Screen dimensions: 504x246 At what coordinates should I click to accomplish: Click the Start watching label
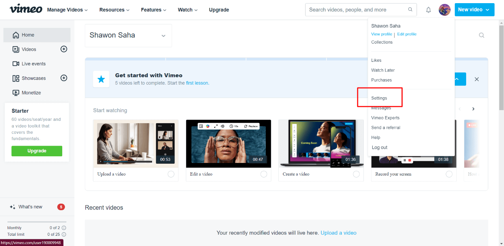[x=110, y=111]
